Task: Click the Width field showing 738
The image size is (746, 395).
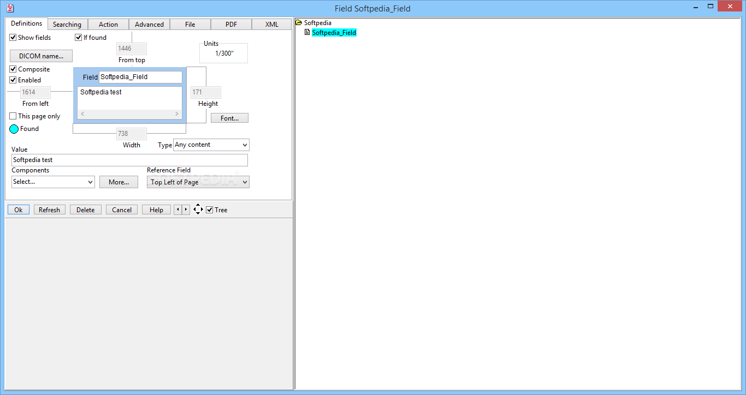Action: click(132, 134)
